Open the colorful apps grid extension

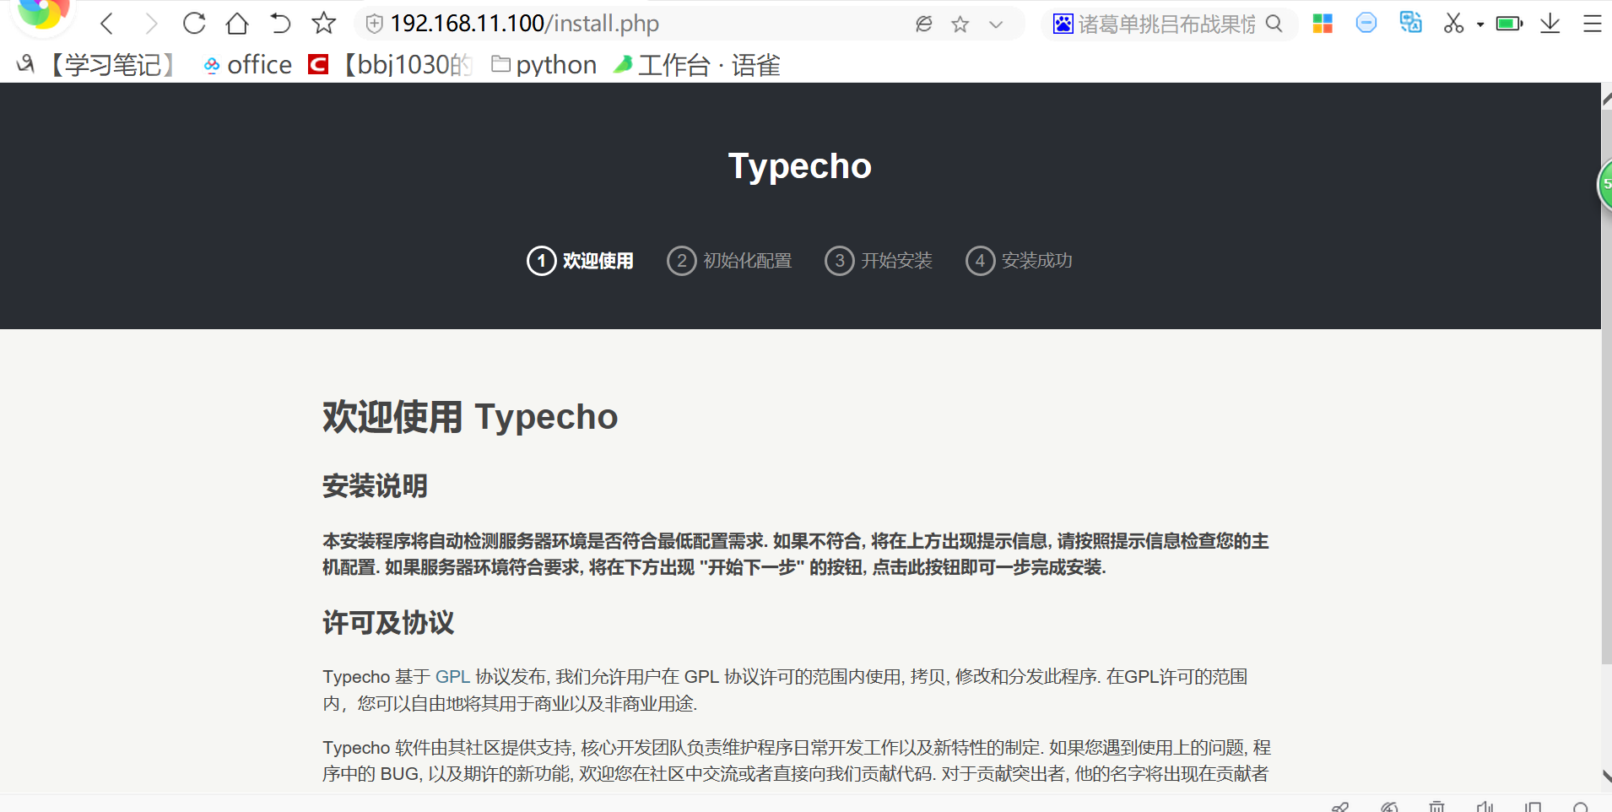coord(1323,24)
